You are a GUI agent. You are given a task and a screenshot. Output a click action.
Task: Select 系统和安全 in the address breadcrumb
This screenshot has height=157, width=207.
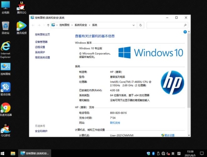click(81, 25)
